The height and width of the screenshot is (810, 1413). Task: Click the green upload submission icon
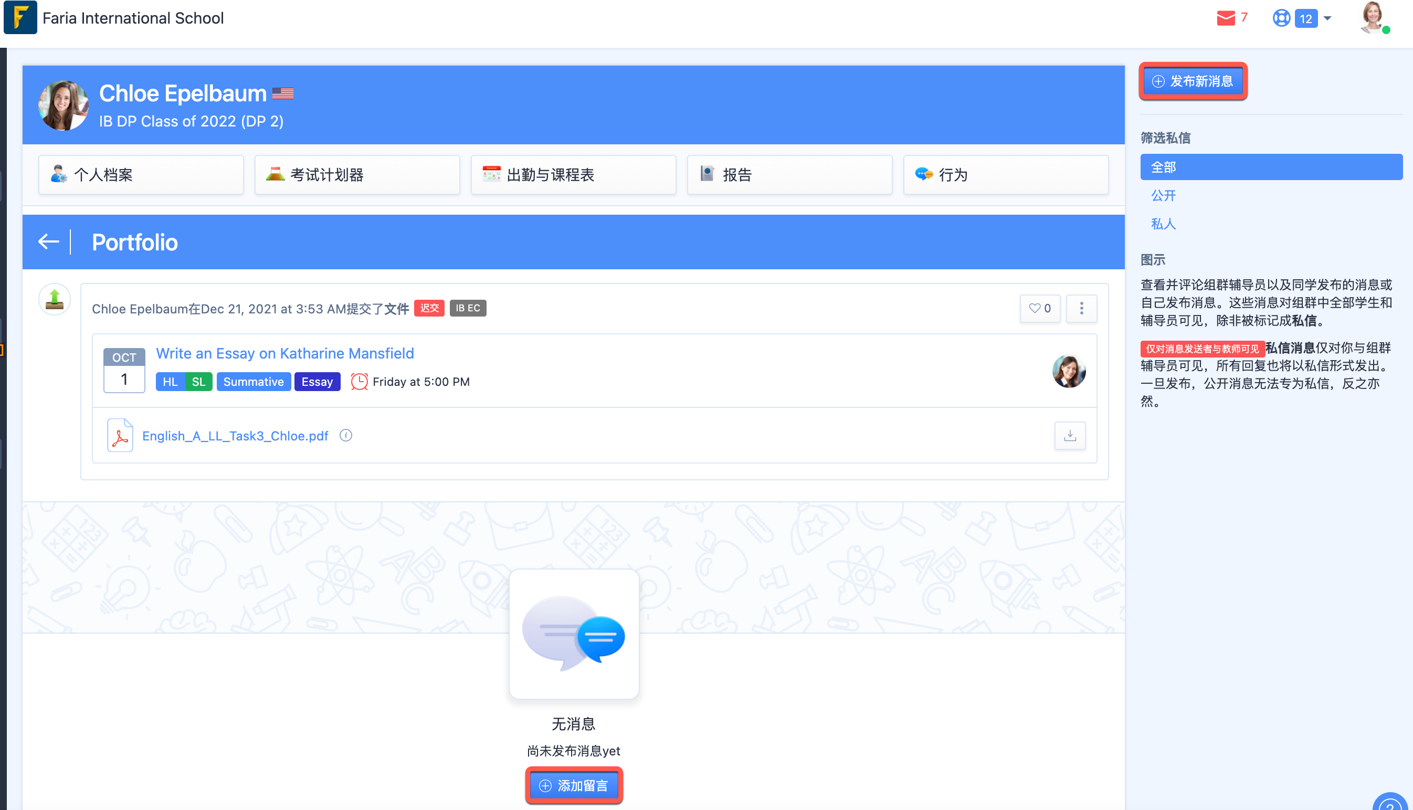pos(55,299)
